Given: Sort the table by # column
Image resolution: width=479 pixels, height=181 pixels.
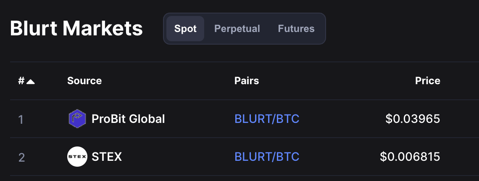Looking at the screenshot, I should coord(21,81).
